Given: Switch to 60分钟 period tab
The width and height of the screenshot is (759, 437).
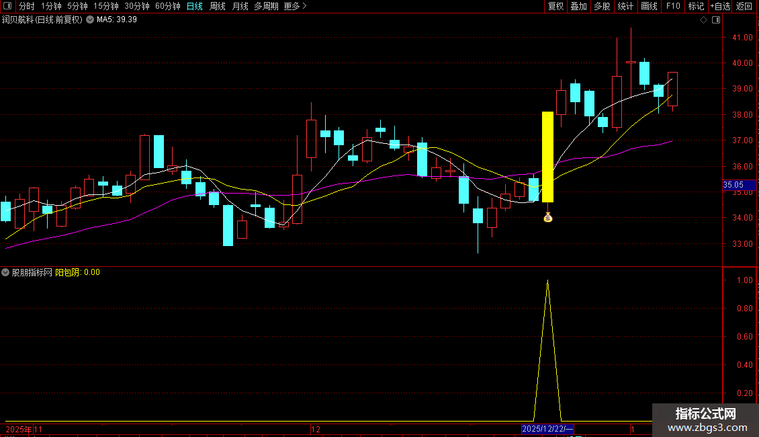Looking at the screenshot, I should tap(168, 6).
